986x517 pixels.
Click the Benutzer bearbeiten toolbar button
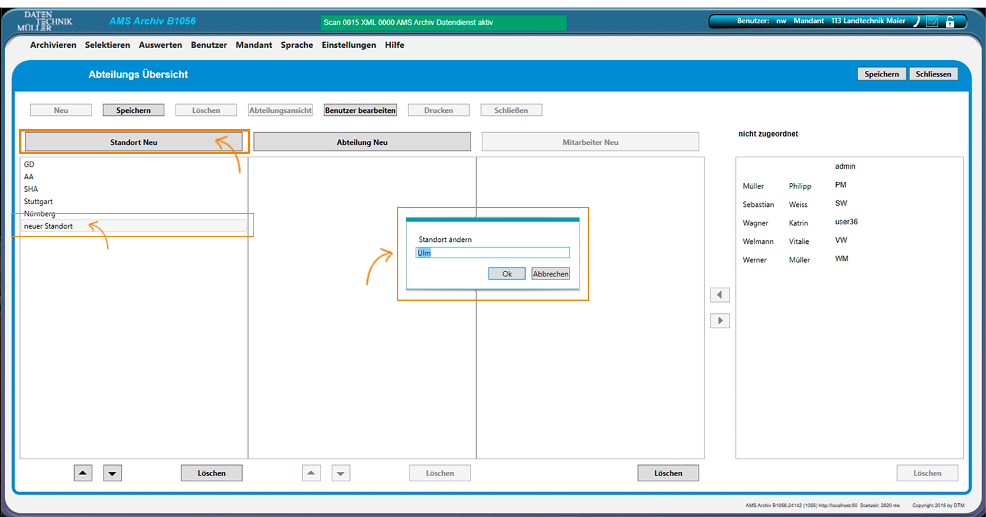pyautogui.click(x=360, y=110)
